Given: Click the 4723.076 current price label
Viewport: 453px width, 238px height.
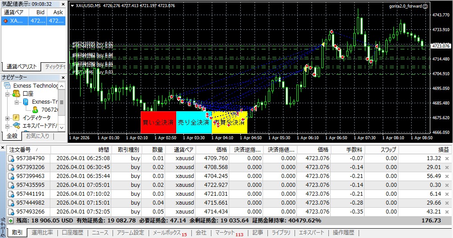Looking at the screenshot, I should pos(441,46).
